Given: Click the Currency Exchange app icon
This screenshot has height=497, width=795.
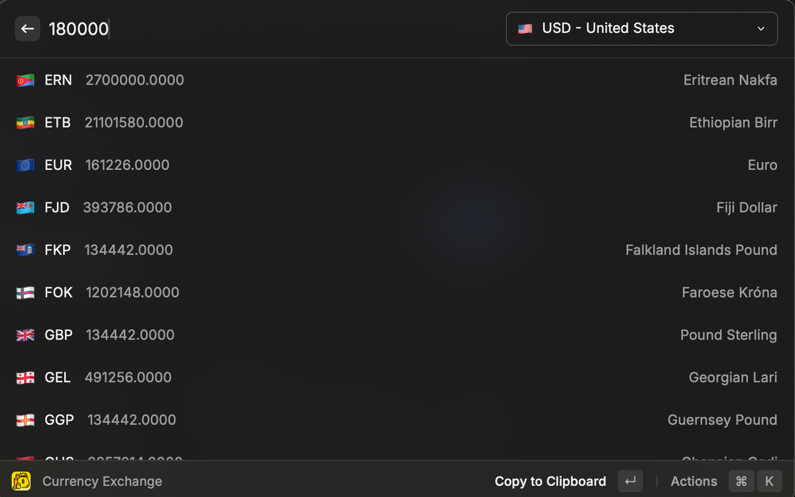Looking at the screenshot, I should pos(21,481).
